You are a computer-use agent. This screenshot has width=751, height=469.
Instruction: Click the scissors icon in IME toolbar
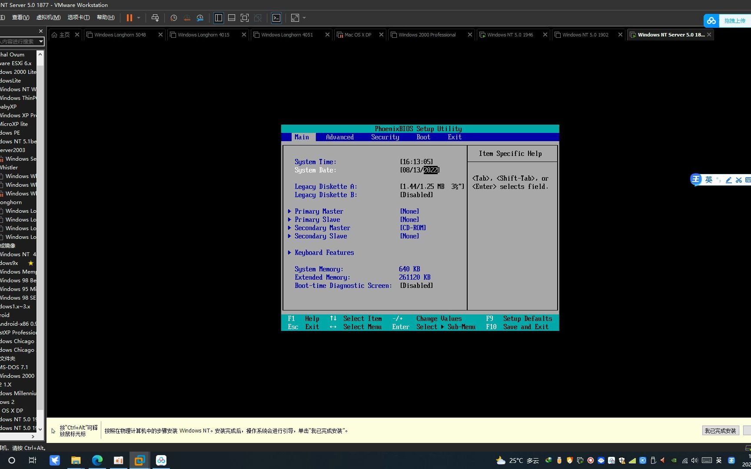[x=738, y=180]
